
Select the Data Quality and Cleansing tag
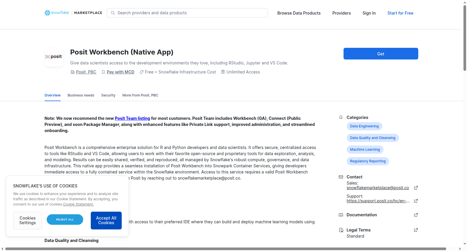[373, 138]
